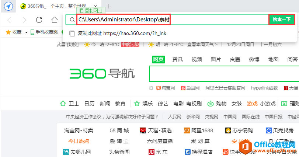Open 淘宝网 quick link under search
The height and width of the screenshot is (157, 299).
(165, 88)
